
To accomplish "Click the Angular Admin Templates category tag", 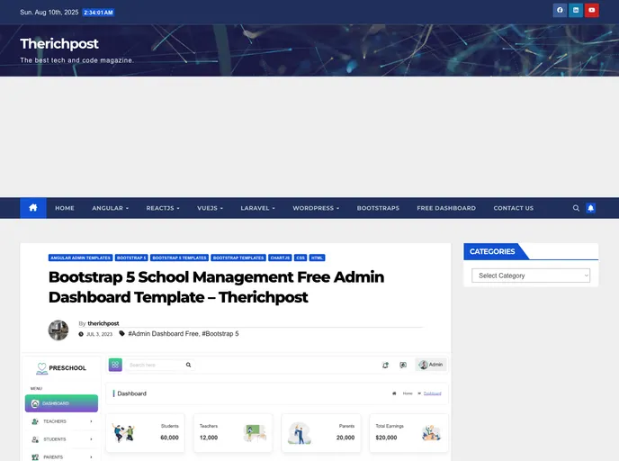I will tap(81, 258).
